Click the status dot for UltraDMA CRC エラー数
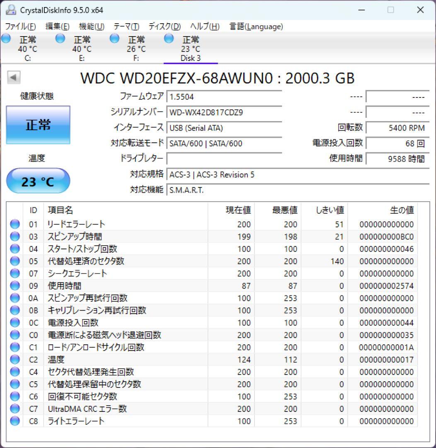Screen dimensions: 436x448 tap(15, 409)
